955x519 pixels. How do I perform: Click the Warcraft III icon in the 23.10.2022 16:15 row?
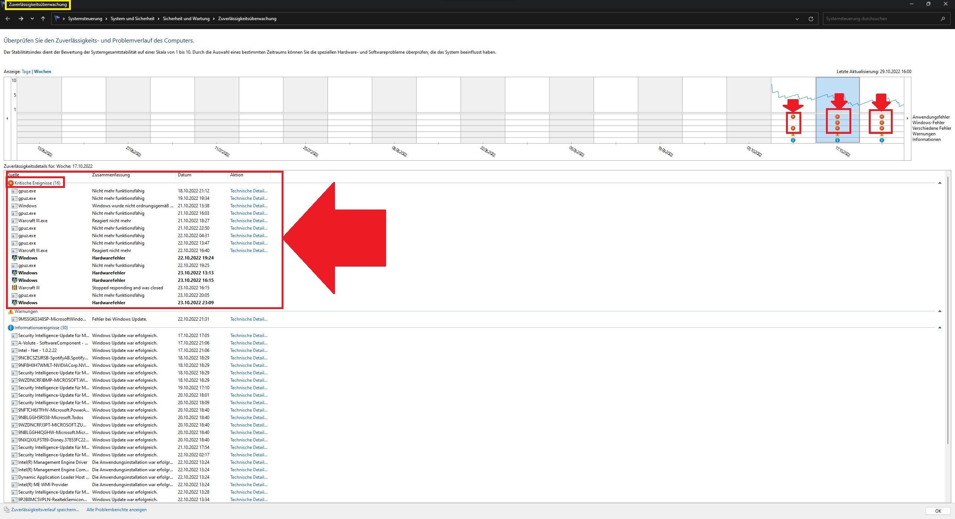[x=15, y=288]
